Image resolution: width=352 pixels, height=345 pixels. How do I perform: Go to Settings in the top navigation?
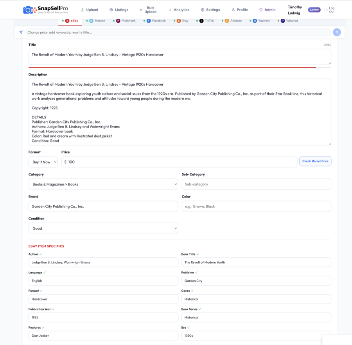210,10
